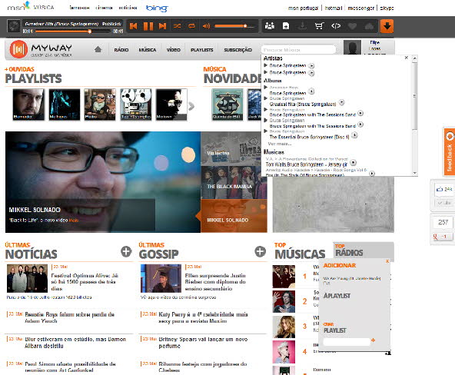The image size is (455, 375).
Task: Click plus to create playlist
Action: coord(374,340)
